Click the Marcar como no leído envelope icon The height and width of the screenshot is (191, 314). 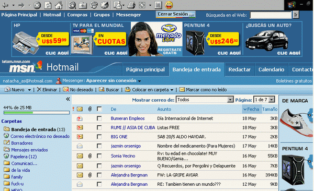coord(182,90)
